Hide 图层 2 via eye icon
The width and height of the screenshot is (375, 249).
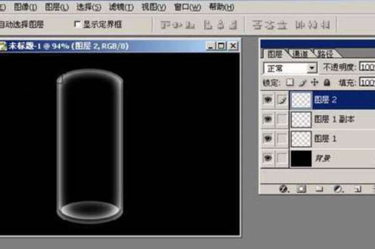[x=267, y=100]
